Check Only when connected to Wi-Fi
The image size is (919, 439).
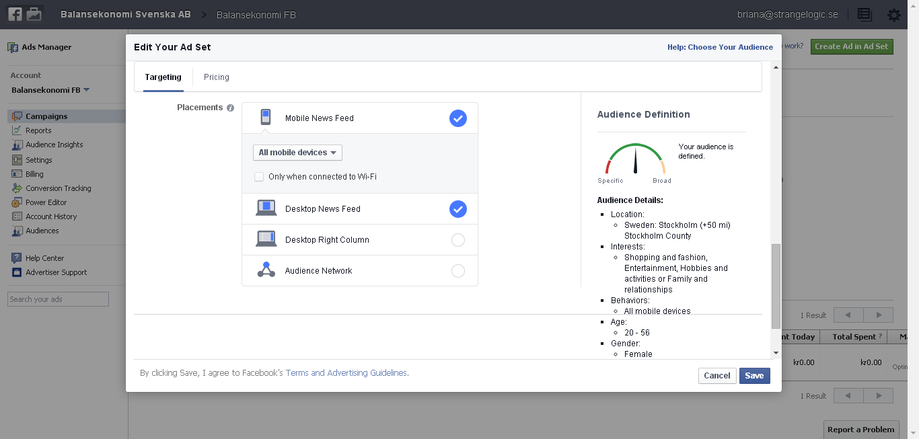point(259,177)
